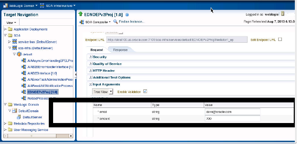Select EDNOEPv2Proj [1.0] in tree
This screenshot has width=297, height=144.
(43, 92)
